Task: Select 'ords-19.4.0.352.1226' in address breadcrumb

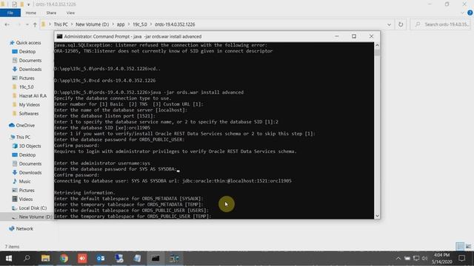Action: (x=175, y=24)
